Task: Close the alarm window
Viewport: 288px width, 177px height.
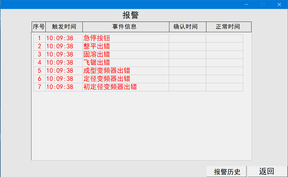Action: (279, 4)
